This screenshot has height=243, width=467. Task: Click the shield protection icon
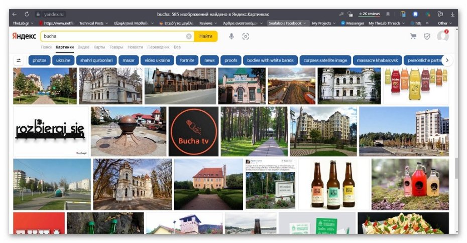pyautogui.click(x=427, y=36)
